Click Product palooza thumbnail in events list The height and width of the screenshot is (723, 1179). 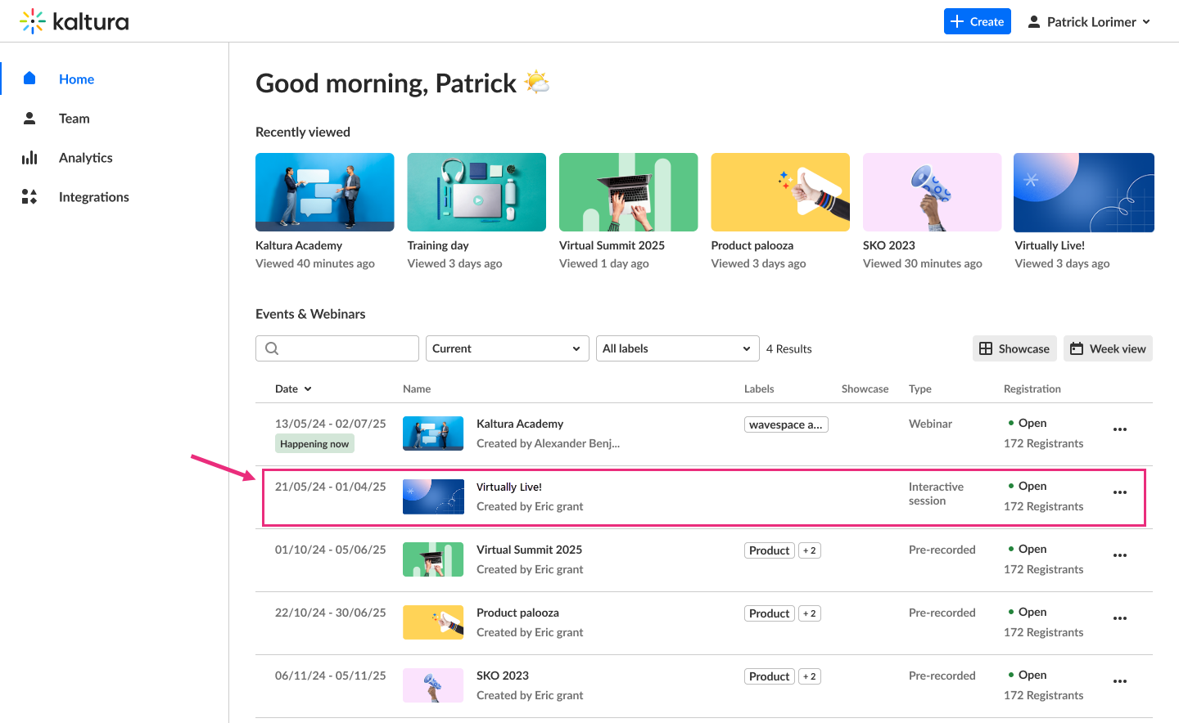tap(433, 622)
